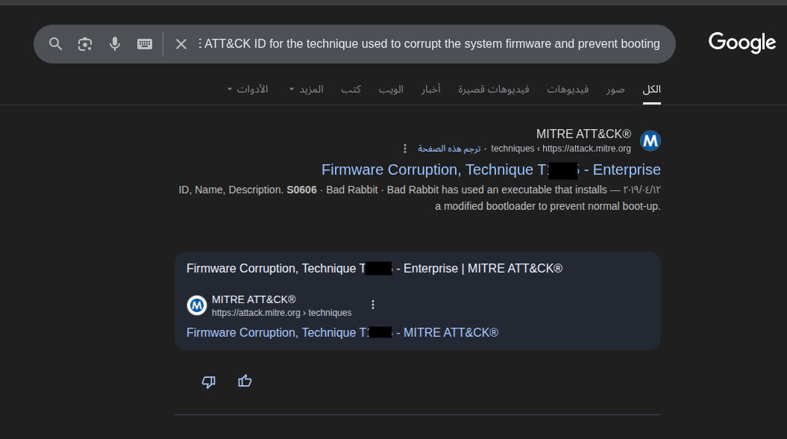Screen dimensions: 787x439
Task: Switch to the صور images tab
Action: point(615,90)
